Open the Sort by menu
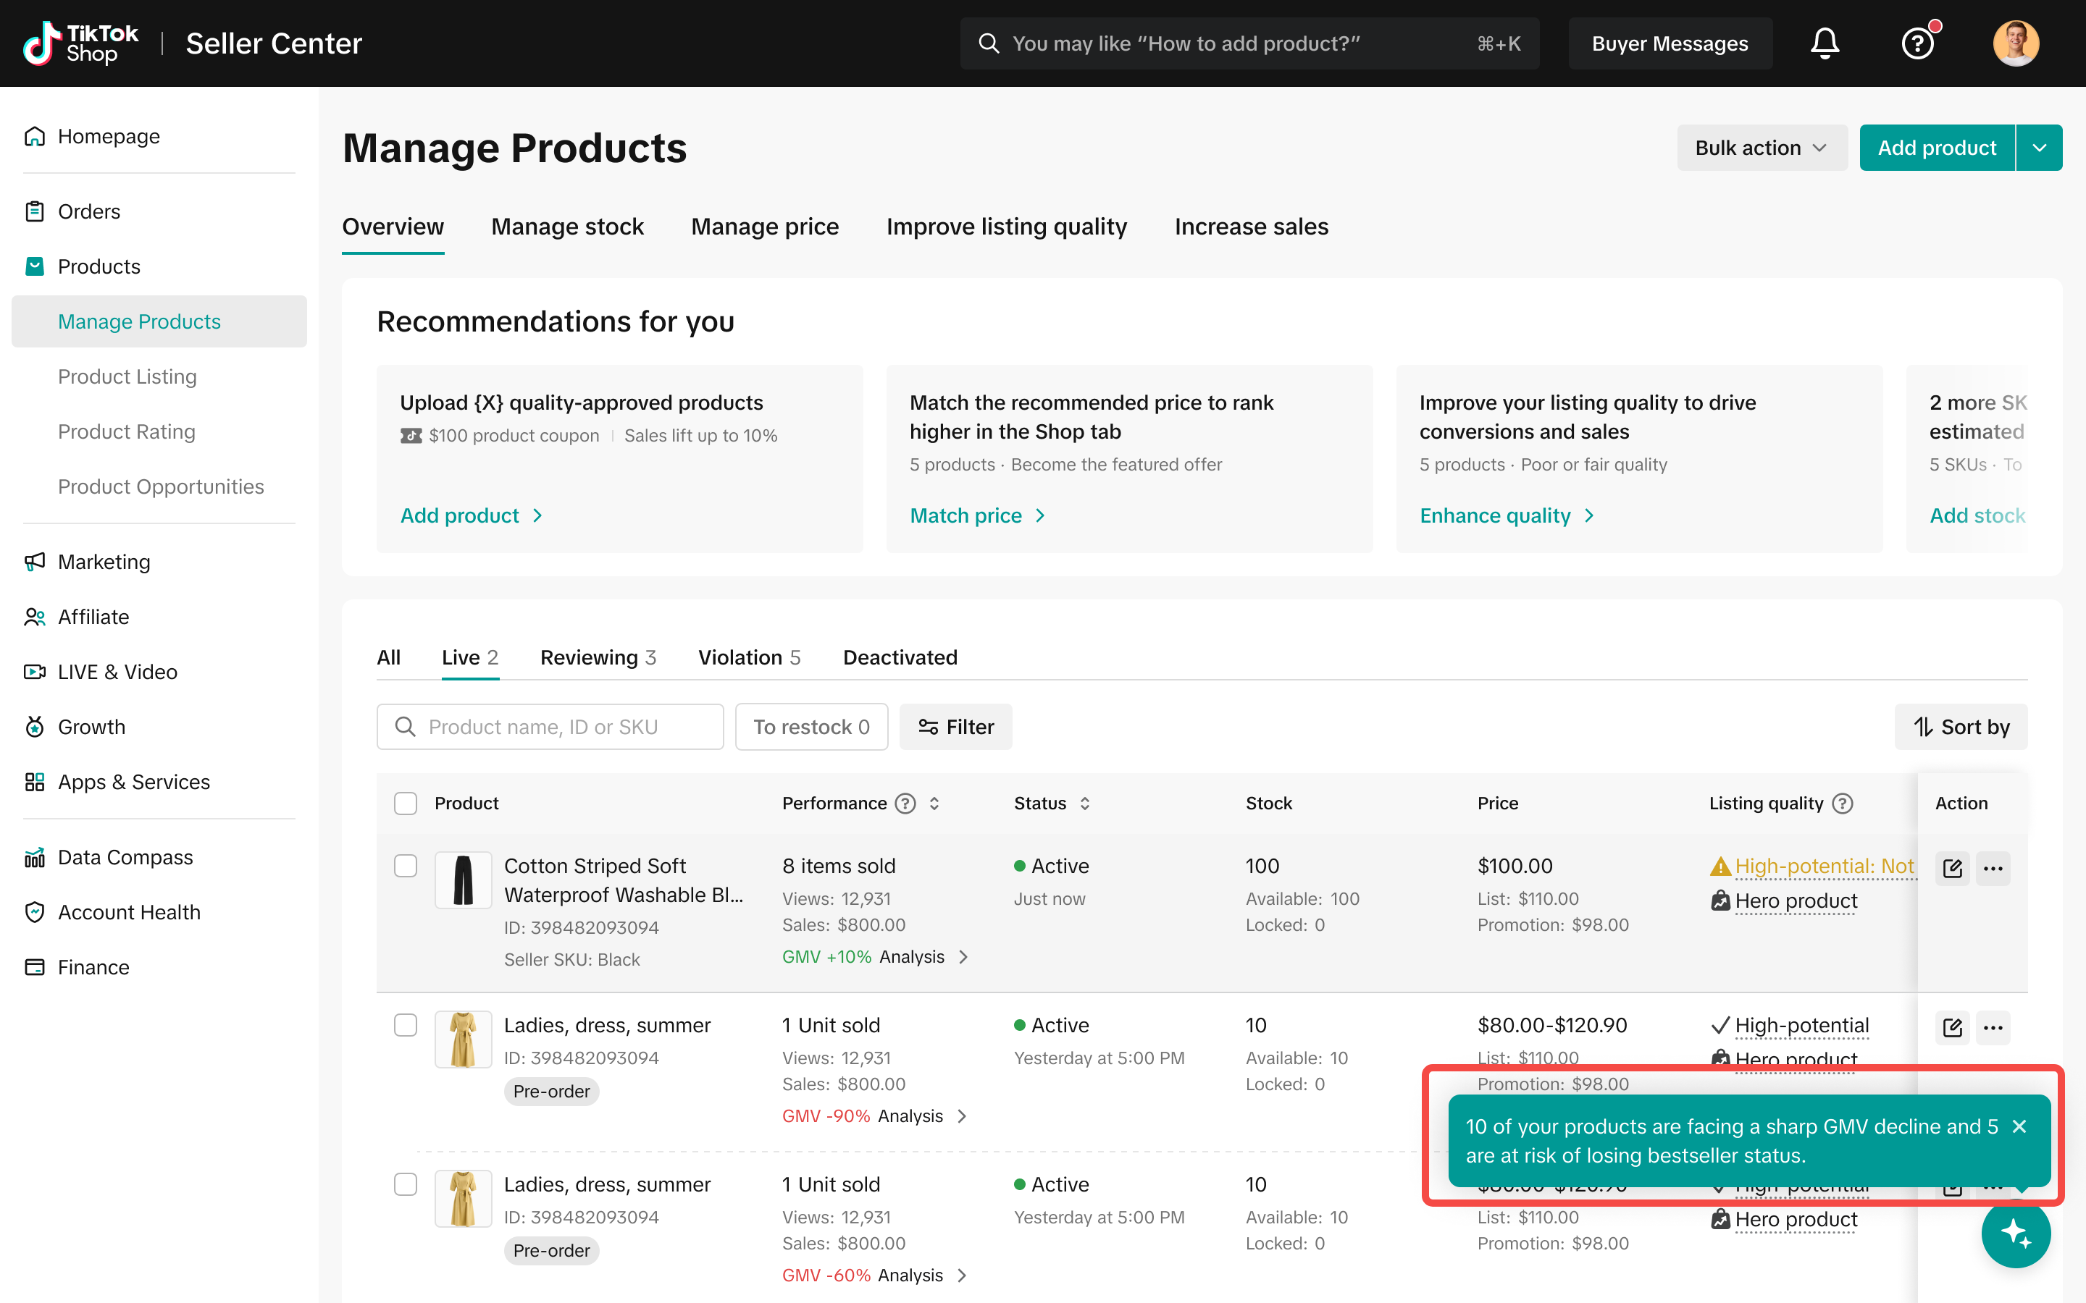Viewport: 2086px width, 1303px height. click(x=1960, y=727)
